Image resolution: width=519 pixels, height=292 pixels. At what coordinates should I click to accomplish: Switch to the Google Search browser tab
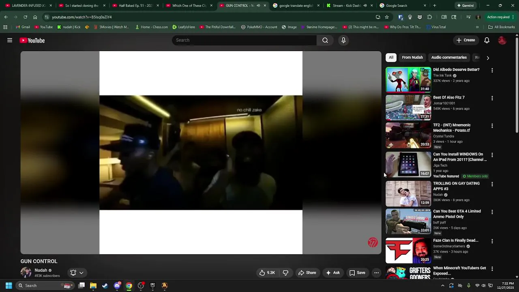(403, 6)
